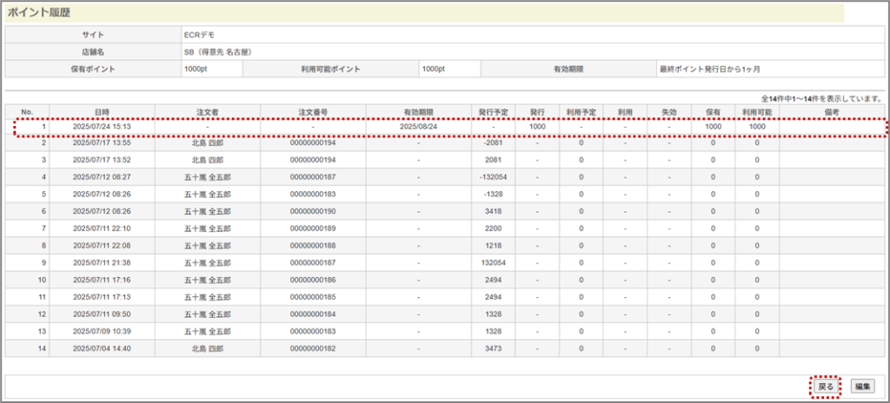Image resolution: width=890 pixels, height=403 pixels.
Task: Select the -132054 issue-scheduled value
Action: coord(493,177)
